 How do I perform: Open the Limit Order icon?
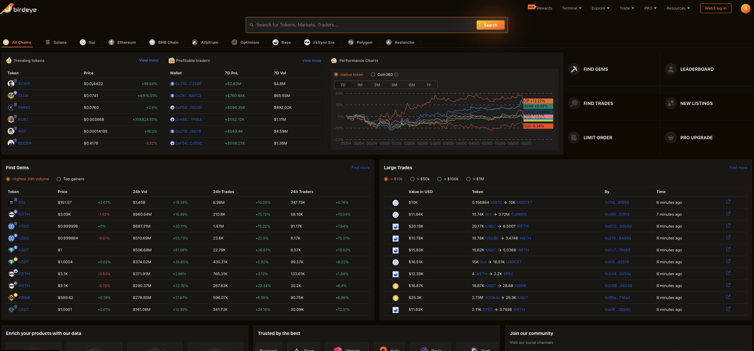(574, 138)
